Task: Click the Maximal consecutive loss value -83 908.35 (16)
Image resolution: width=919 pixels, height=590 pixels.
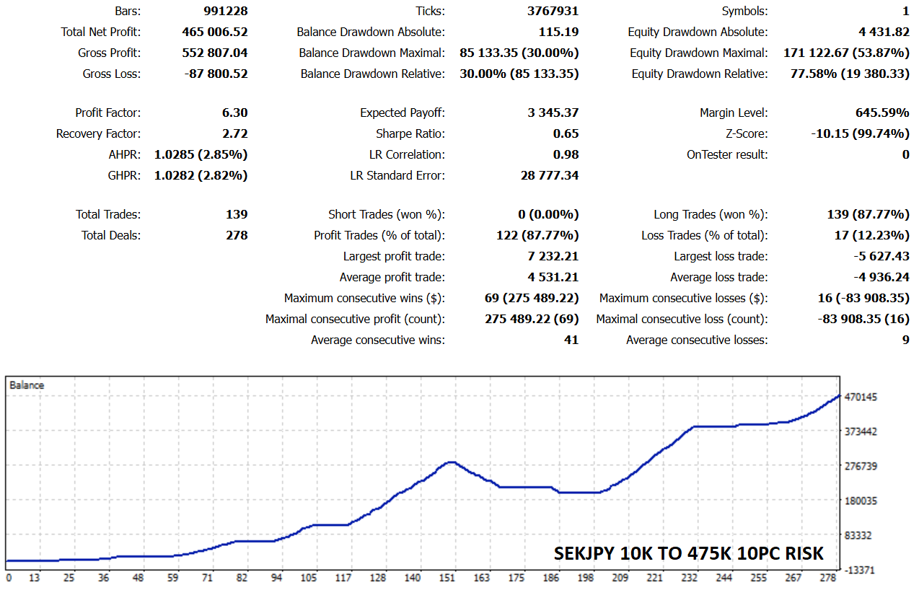Action: 863,320
